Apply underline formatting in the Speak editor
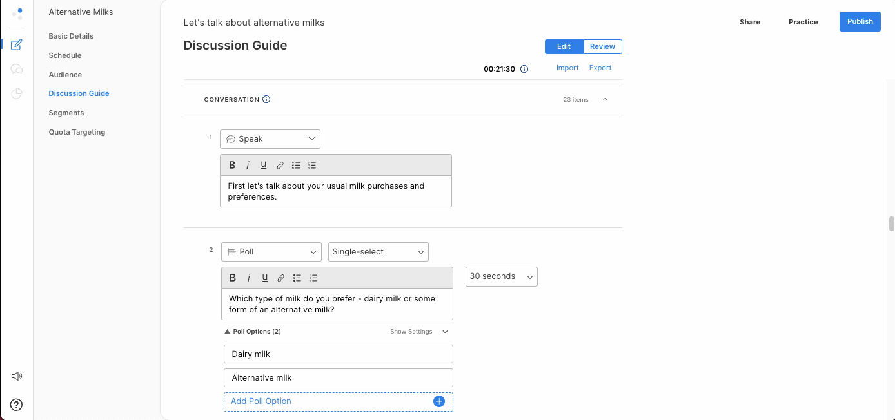The height and width of the screenshot is (420, 895). coord(264,165)
